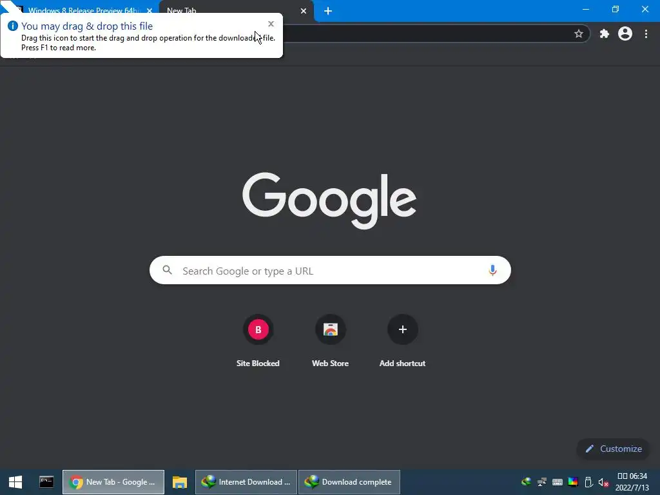Open a new tab with plus button

328,11
